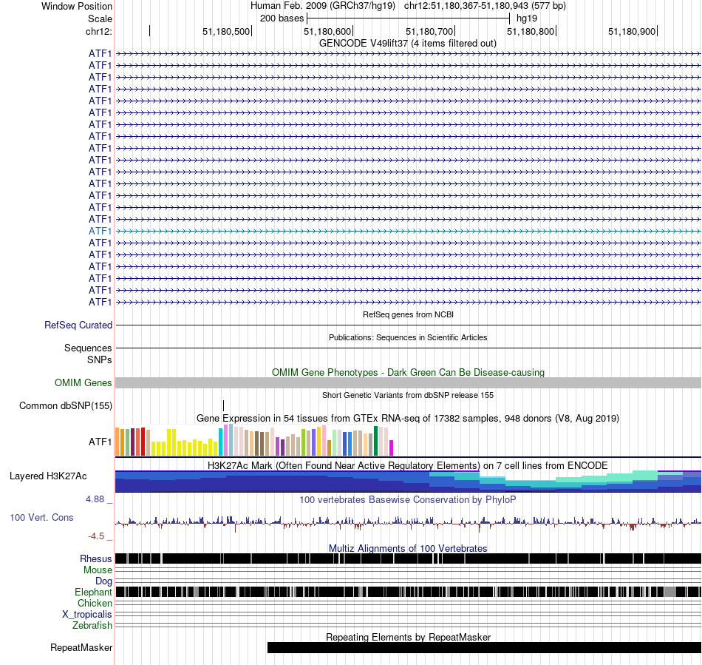Screen dimensions: 702x665
Task: Open the H3K27Ac Mark track title
Action: 408,465
